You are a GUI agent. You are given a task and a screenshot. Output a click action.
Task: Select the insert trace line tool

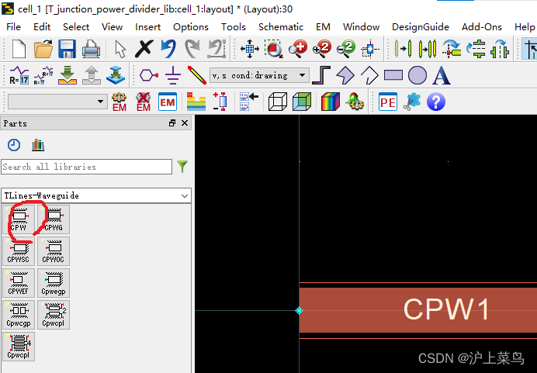point(197,75)
